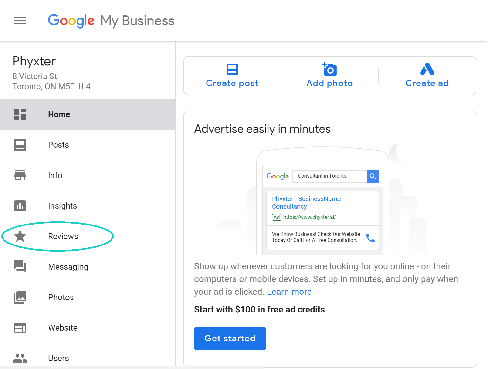Click the Posts sidebar icon
The width and height of the screenshot is (488, 369).
pos(20,145)
